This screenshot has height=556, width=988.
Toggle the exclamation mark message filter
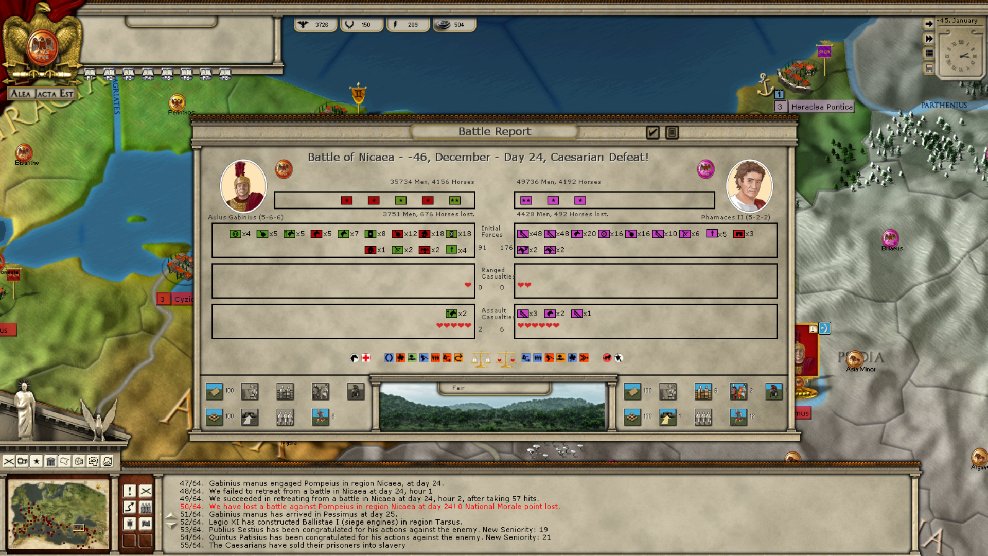(x=129, y=491)
